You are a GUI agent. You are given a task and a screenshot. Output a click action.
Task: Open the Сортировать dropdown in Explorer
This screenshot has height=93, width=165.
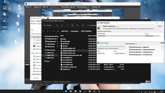coord(92,25)
